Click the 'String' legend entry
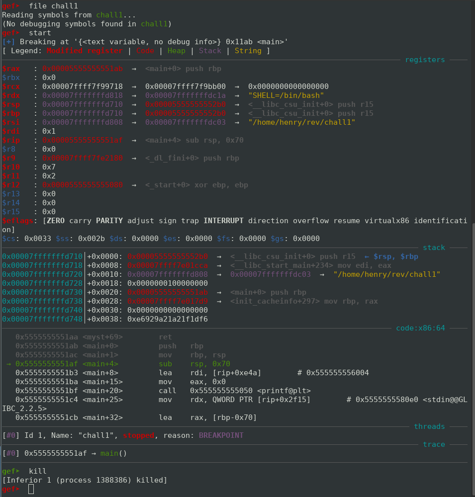The image size is (475, 497). coord(248,51)
